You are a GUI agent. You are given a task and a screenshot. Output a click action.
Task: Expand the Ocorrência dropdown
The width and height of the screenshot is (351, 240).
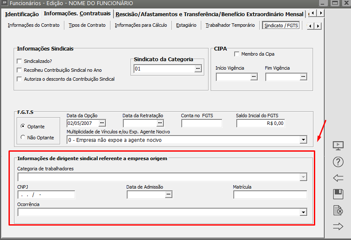pyautogui.click(x=303, y=212)
